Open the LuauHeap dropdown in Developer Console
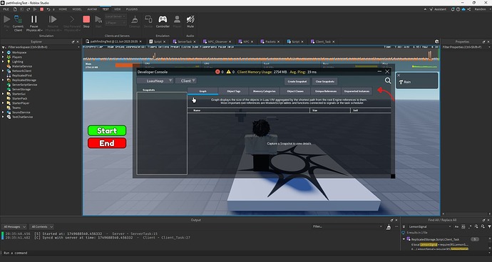The width and height of the screenshot is (492, 262). click(155, 81)
